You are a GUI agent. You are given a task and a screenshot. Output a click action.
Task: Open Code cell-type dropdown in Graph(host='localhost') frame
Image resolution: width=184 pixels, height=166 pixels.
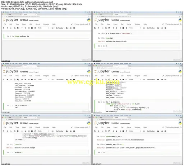(x=135, y=28)
